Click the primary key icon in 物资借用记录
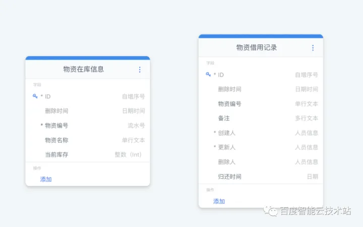Screen dimensions: 363x227 tap(208, 74)
